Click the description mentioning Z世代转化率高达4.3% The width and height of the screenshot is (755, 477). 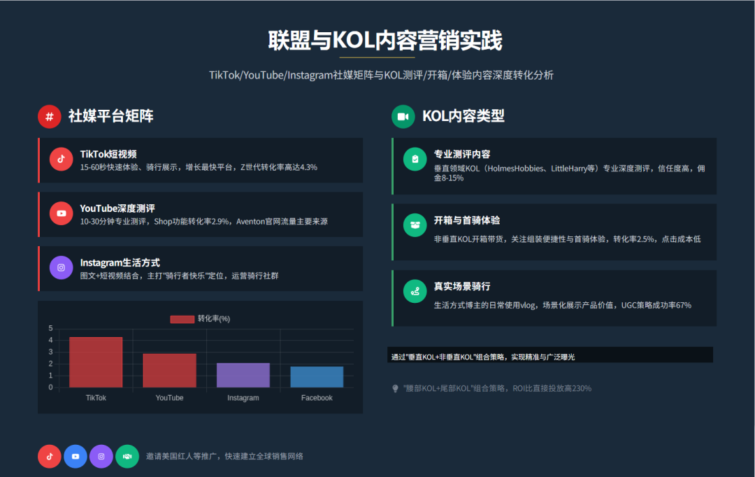click(199, 167)
